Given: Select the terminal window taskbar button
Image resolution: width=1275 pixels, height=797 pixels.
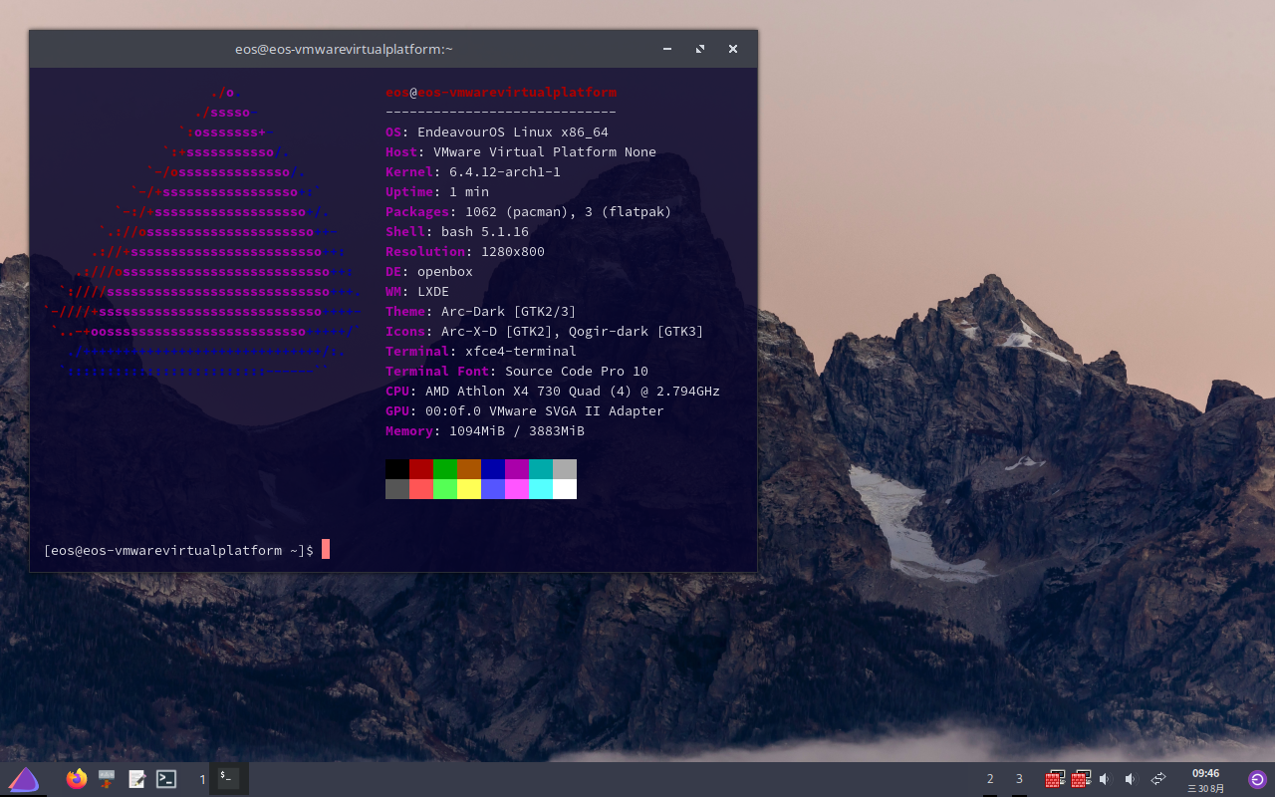Looking at the screenshot, I should (228, 778).
